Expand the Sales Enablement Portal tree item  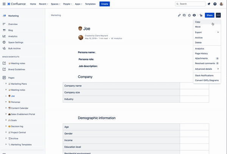pos(6,114)
